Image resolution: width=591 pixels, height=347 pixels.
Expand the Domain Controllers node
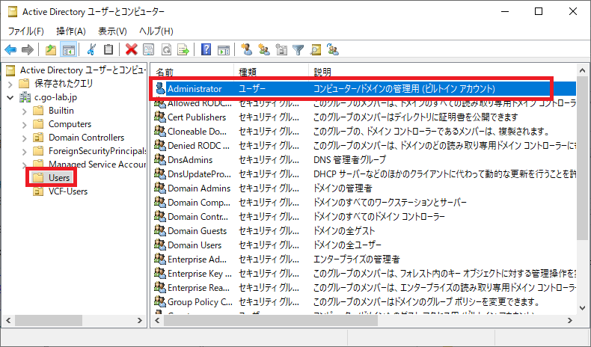(25, 138)
